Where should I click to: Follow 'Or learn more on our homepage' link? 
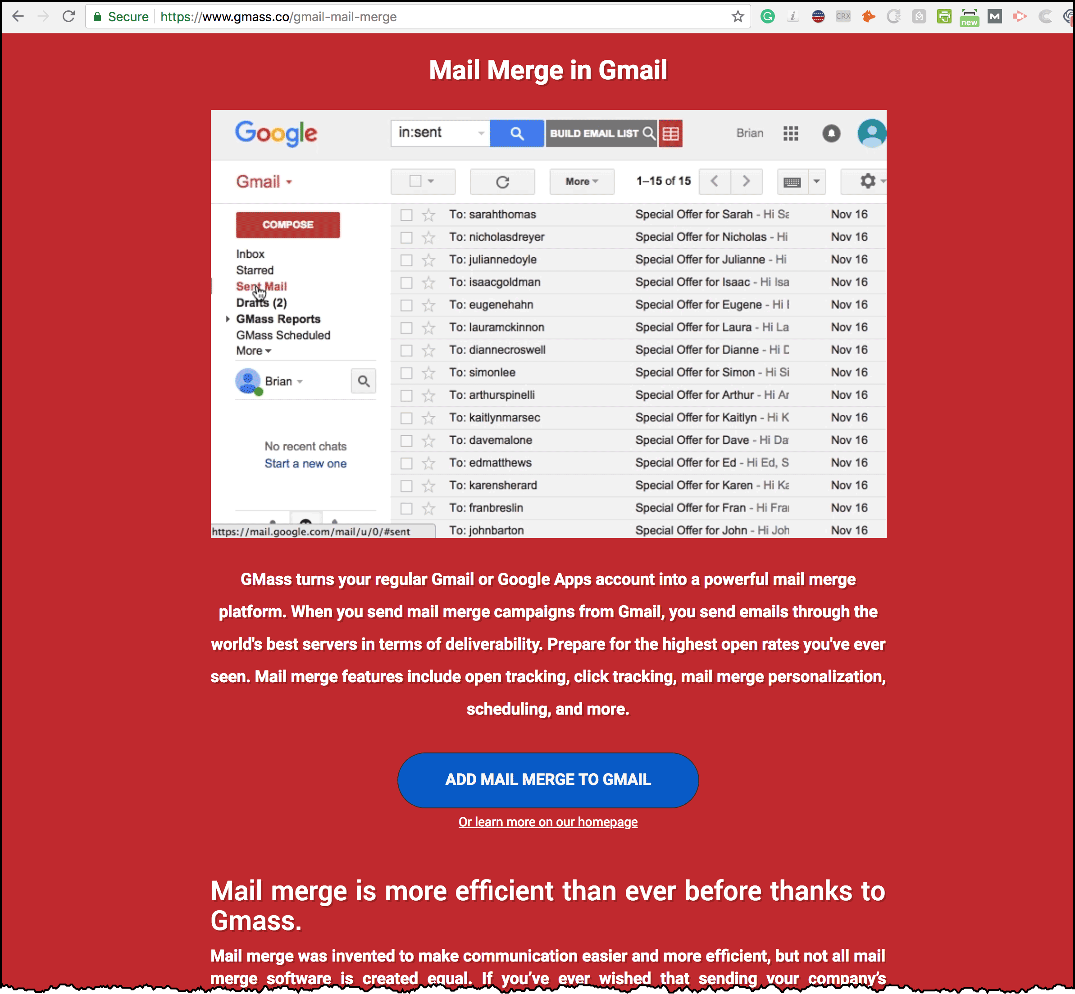(548, 822)
